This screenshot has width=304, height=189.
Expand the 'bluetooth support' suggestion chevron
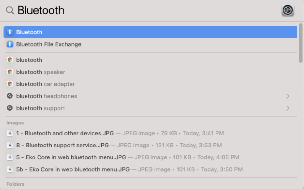coord(288,108)
